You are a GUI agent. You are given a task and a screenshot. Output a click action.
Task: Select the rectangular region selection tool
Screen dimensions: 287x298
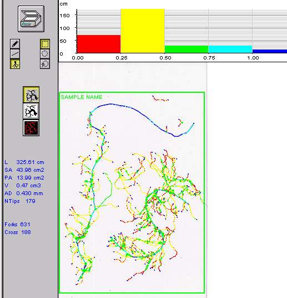point(45,44)
